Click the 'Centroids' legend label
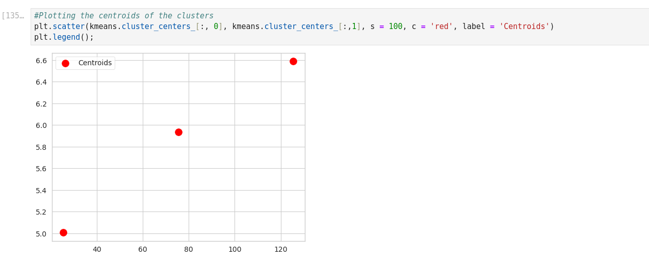The width and height of the screenshot is (649, 264). tap(95, 63)
